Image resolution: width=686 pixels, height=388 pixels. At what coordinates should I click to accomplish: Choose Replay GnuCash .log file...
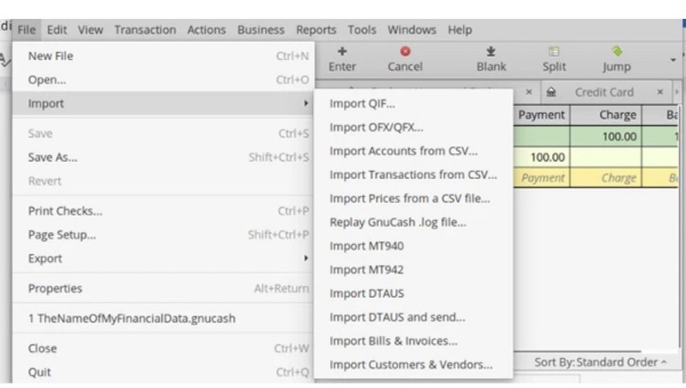coord(413,223)
